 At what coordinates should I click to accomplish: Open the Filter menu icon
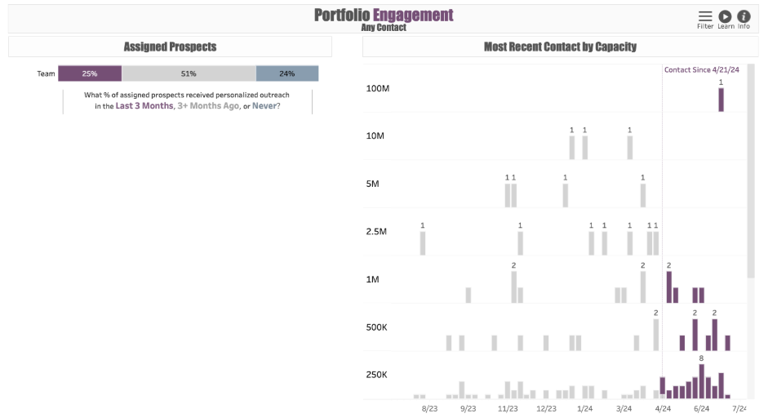click(705, 16)
